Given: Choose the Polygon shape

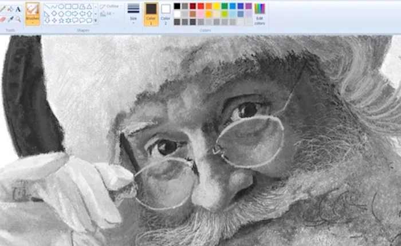Looking at the screenshot, I should click(82, 6).
